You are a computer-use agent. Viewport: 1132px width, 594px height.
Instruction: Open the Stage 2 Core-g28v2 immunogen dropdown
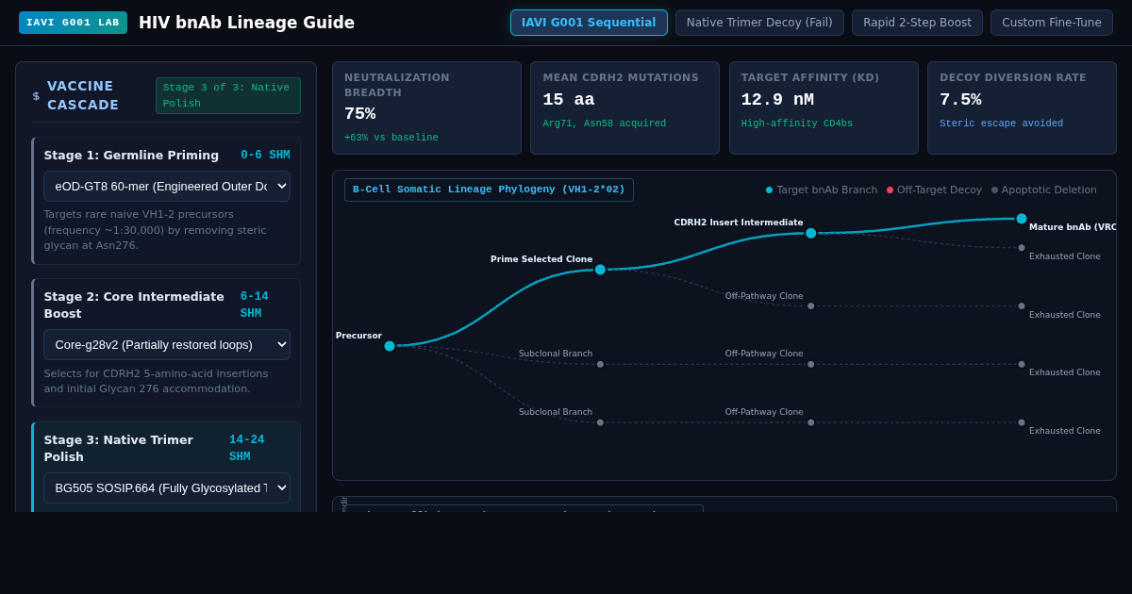pos(167,344)
